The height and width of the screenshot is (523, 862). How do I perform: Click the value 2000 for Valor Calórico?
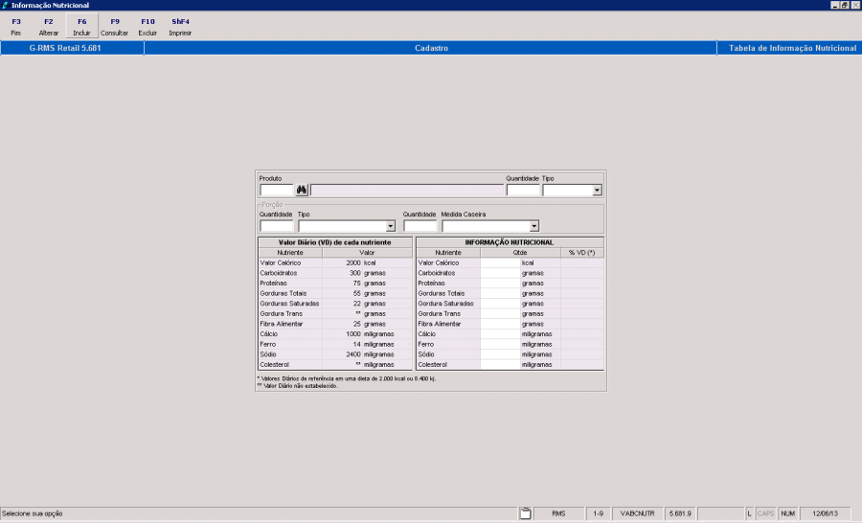pos(353,262)
